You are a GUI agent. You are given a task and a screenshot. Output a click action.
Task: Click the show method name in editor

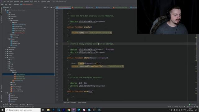(x=86, y=91)
